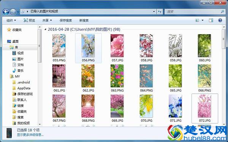
Task: Select the .android folder
Action: pos(21,82)
